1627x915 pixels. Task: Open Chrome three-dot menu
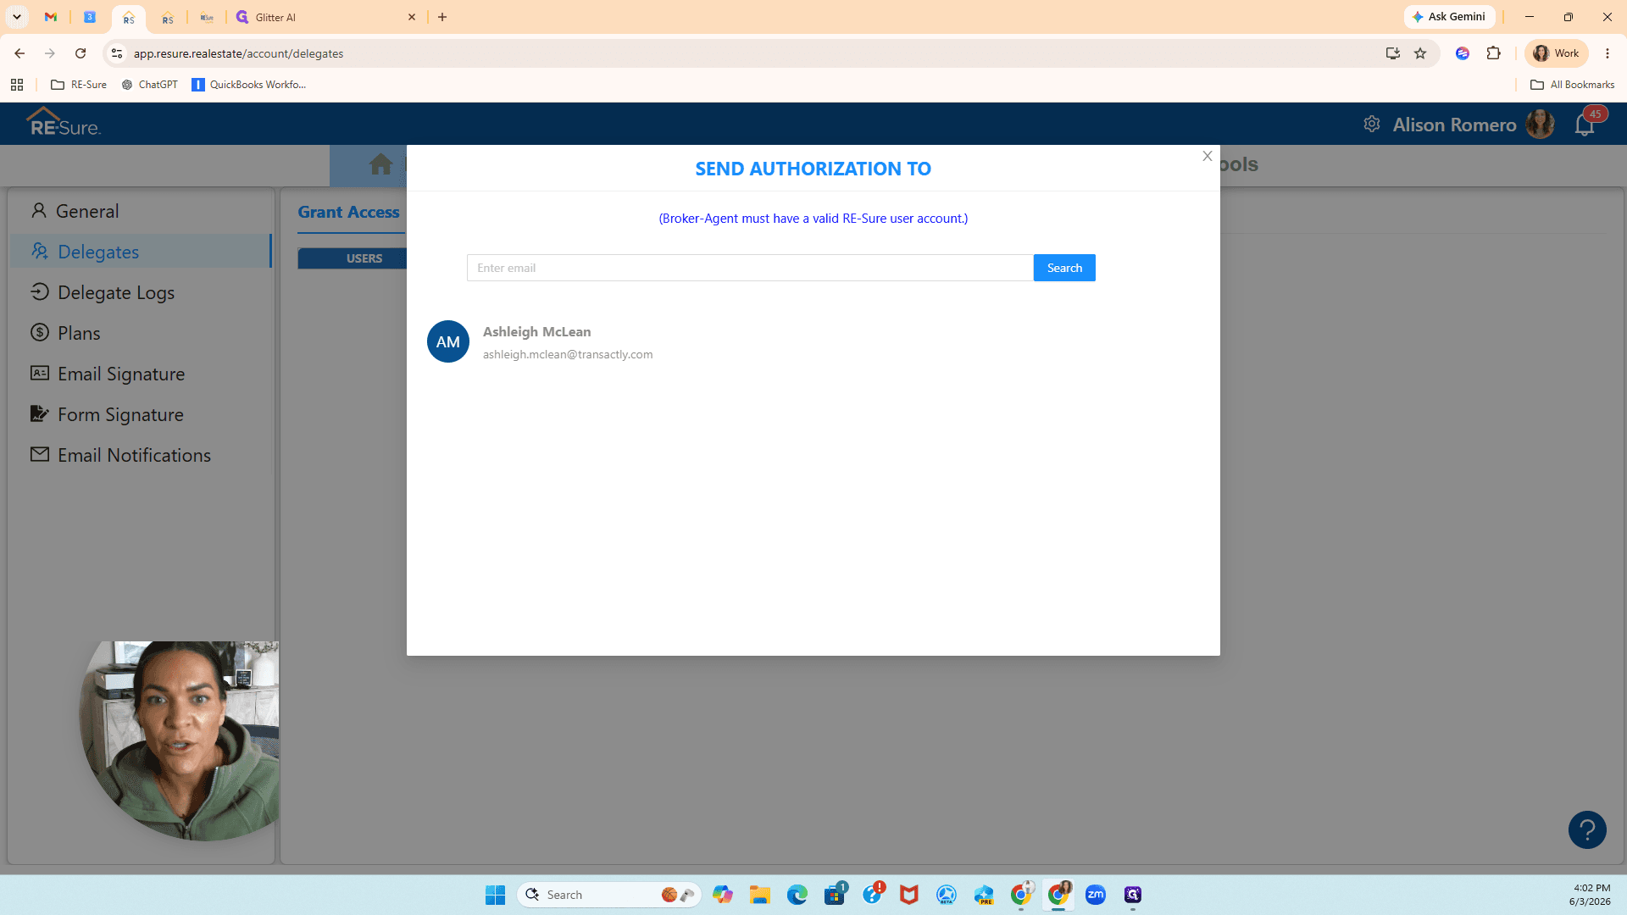(x=1608, y=53)
